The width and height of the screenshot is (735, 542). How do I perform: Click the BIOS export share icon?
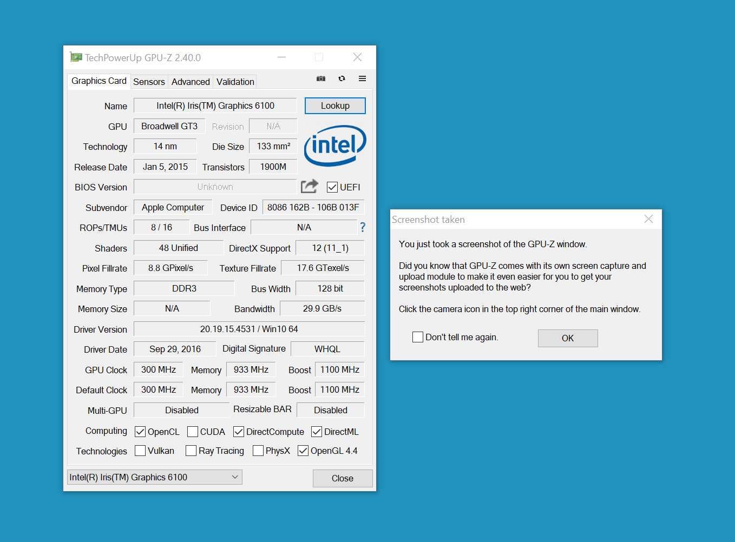pyautogui.click(x=309, y=187)
